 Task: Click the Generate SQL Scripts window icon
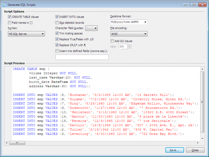point(4,5)
